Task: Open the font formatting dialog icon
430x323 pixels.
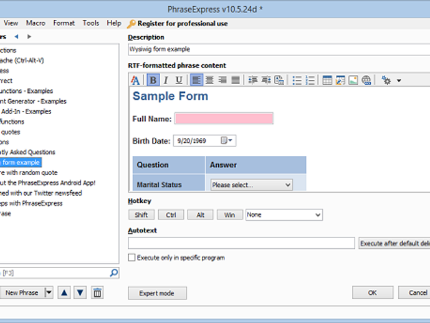Action: click(135, 80)
